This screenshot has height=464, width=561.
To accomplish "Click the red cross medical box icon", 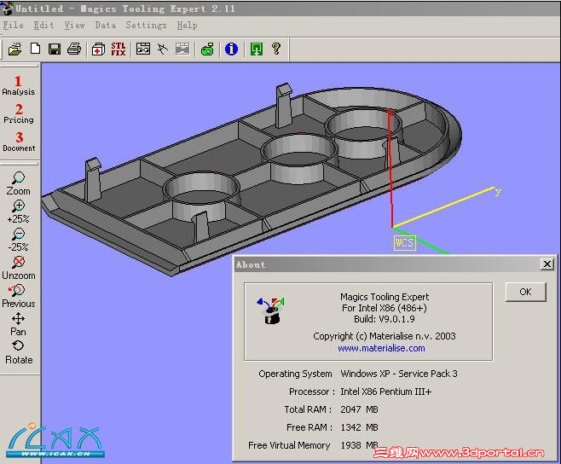I will click(98, 49).
